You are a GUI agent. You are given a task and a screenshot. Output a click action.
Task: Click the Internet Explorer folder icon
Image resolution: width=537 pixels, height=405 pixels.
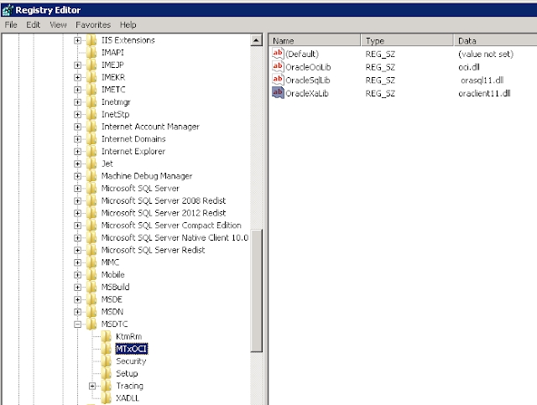coord(91,151)
